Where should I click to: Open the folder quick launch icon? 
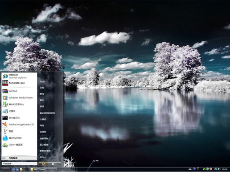[21, 169]
